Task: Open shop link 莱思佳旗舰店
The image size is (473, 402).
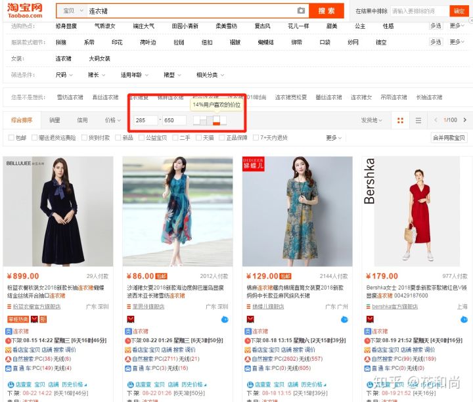Action: [148, 307]
